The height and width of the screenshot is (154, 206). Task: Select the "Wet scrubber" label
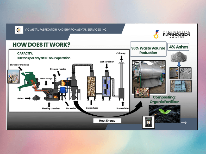(107, 62)
